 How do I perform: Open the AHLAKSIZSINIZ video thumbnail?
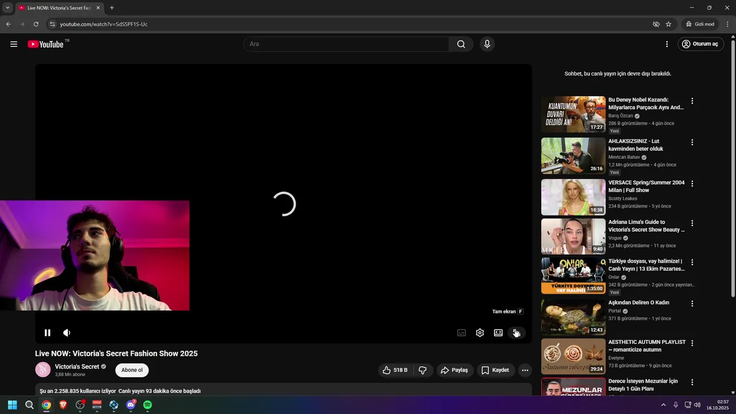point(573,156)
